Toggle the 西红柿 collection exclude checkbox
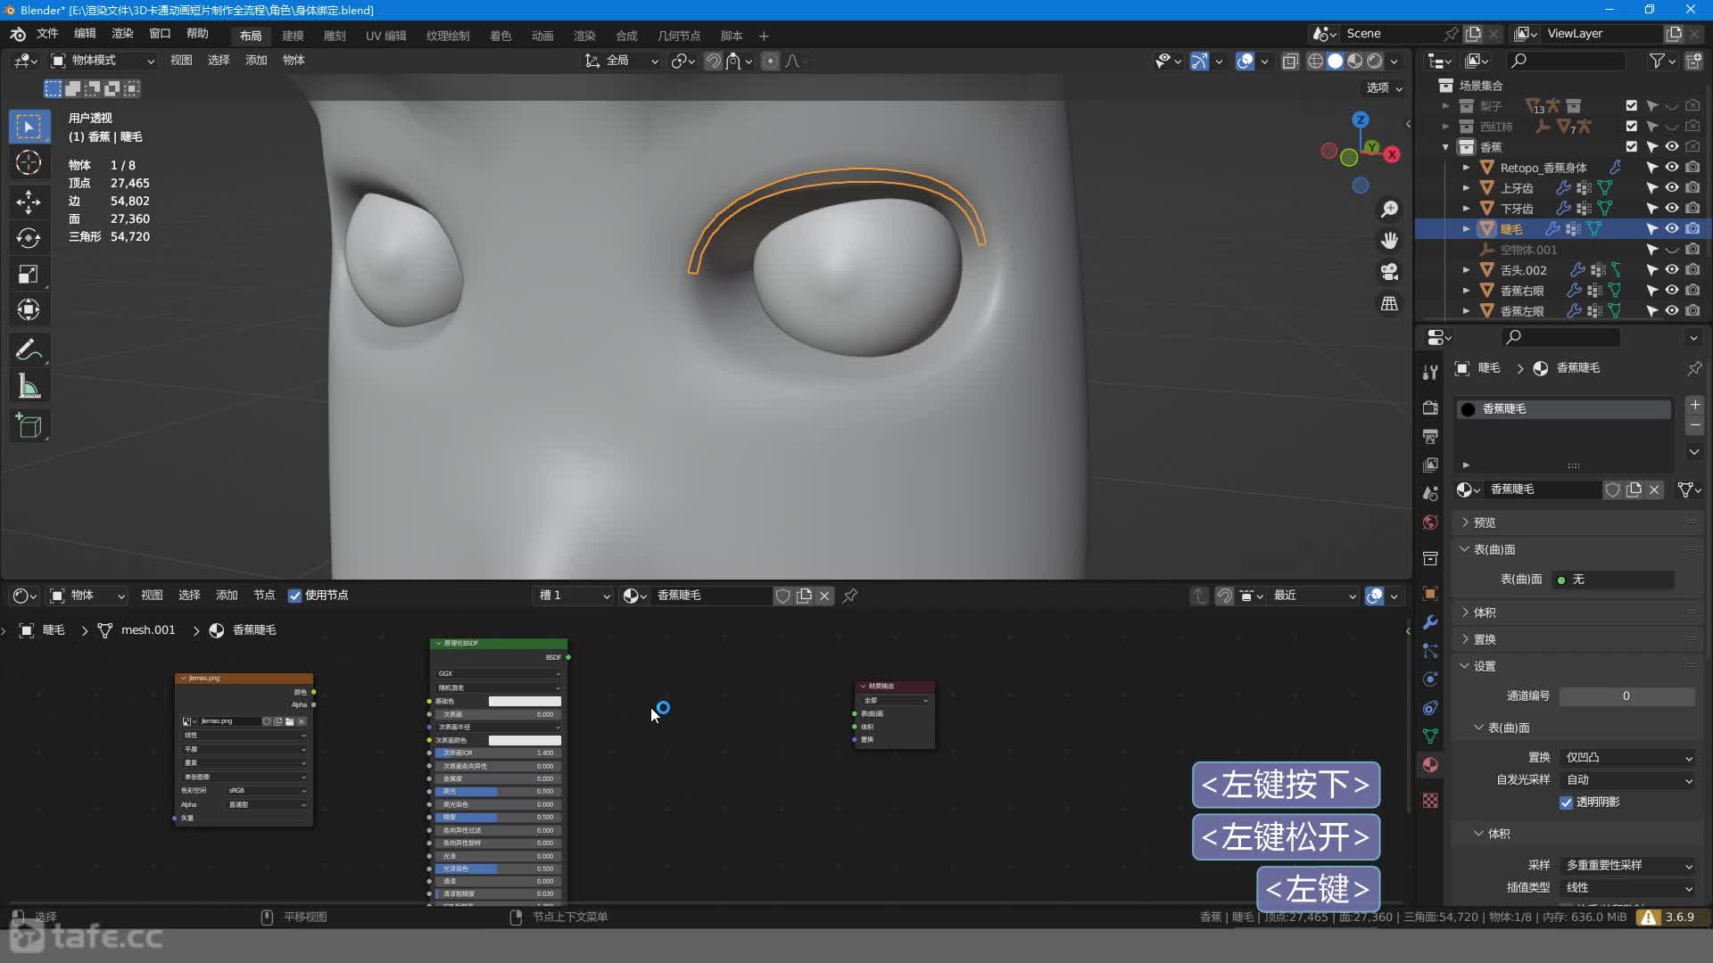The image size is (1713, 963). point(1632,127)
